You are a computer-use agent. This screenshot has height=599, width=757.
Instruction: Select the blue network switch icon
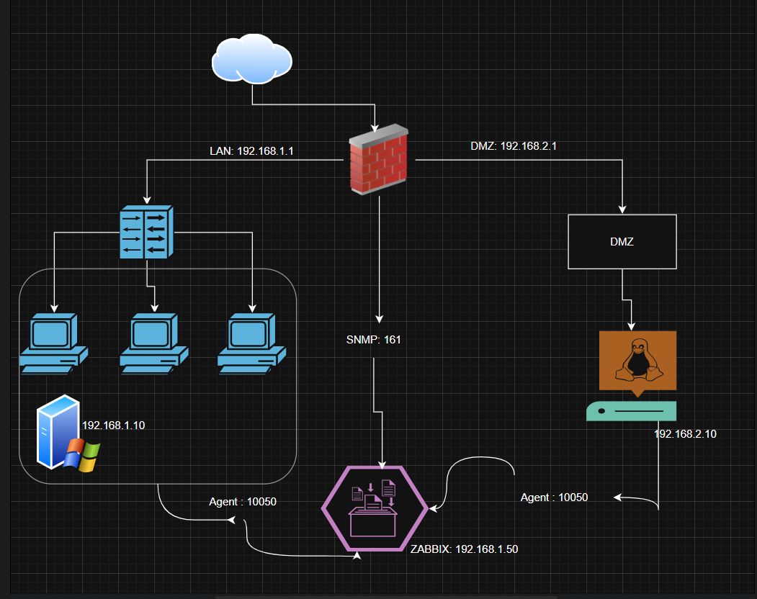147,232
